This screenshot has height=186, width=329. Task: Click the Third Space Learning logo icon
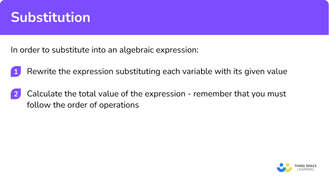284,167
